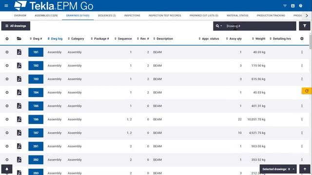Click the vertical table scrollbar
This screenshot has height=175, width=312.
click(311, 42)
